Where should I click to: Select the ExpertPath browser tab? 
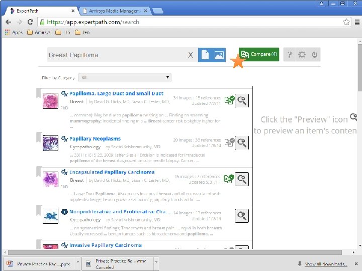[42, 11]
